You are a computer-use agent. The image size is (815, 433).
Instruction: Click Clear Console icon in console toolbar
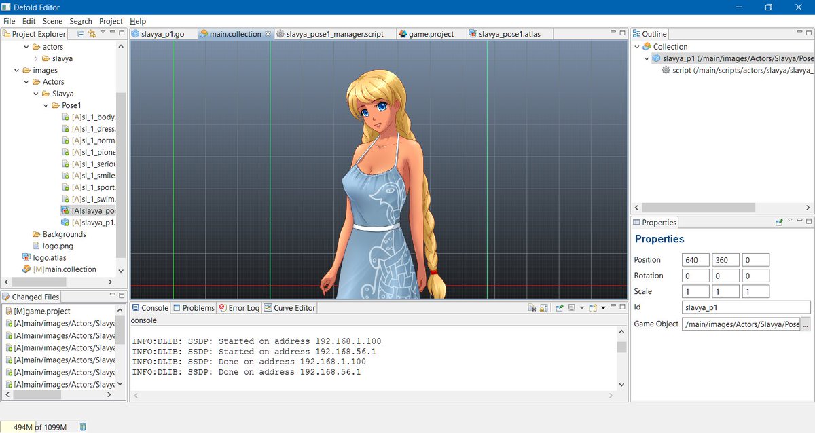coord(532,308)
